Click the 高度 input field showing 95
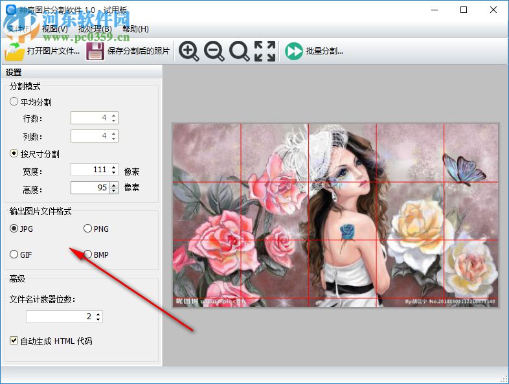Viewport: 509px width, 384px height. click(x=91, y=188)
